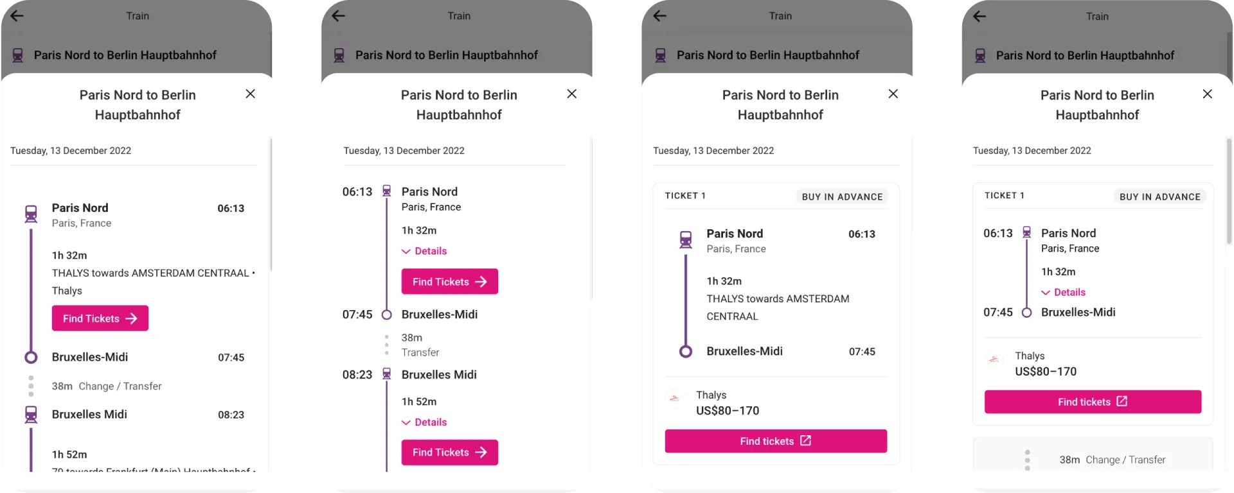The height and width of the screenshot is (493, 1234).
Task: Click BUY IN ADVANCE tag in third panel
Action: click(x=842, y=196)
